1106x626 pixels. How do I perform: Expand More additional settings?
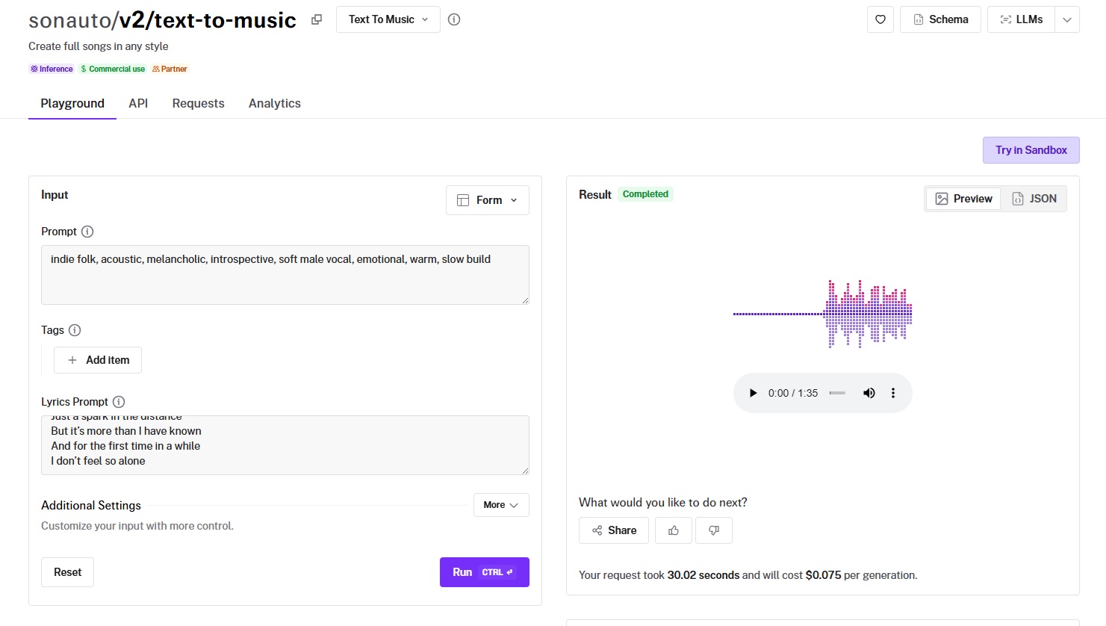tap(501, 505)
